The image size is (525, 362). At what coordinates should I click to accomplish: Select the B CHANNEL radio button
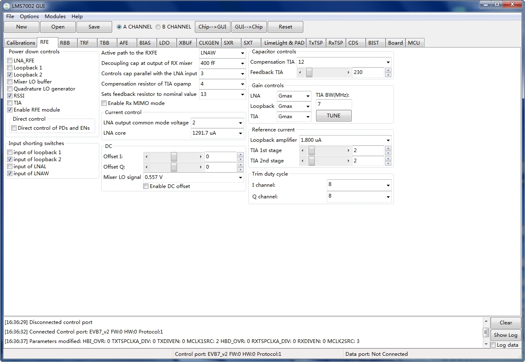[x=158, y=27]
